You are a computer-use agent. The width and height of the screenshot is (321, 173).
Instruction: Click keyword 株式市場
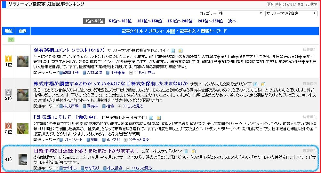pyautogui.click(x=71, y=106)
